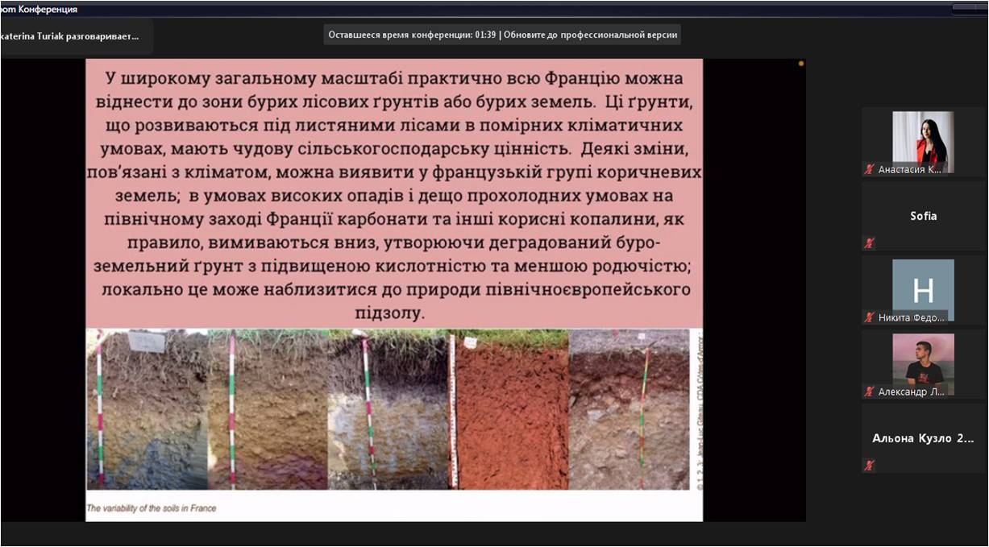Select Никита's letter H avatar
Image resolution: width=989 pixels, height=547 pixels.
point(923,290)
